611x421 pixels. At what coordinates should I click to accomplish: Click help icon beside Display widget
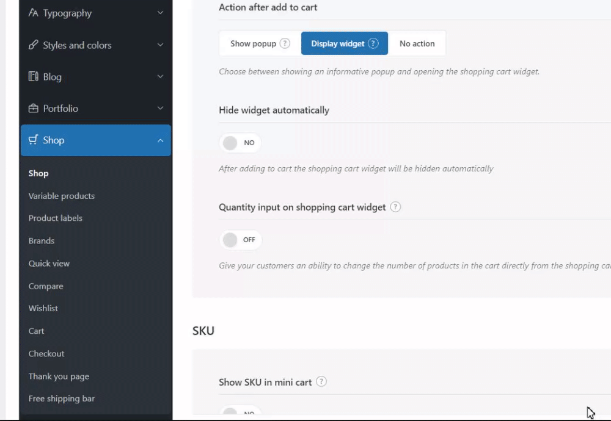(x=373, y=44)
